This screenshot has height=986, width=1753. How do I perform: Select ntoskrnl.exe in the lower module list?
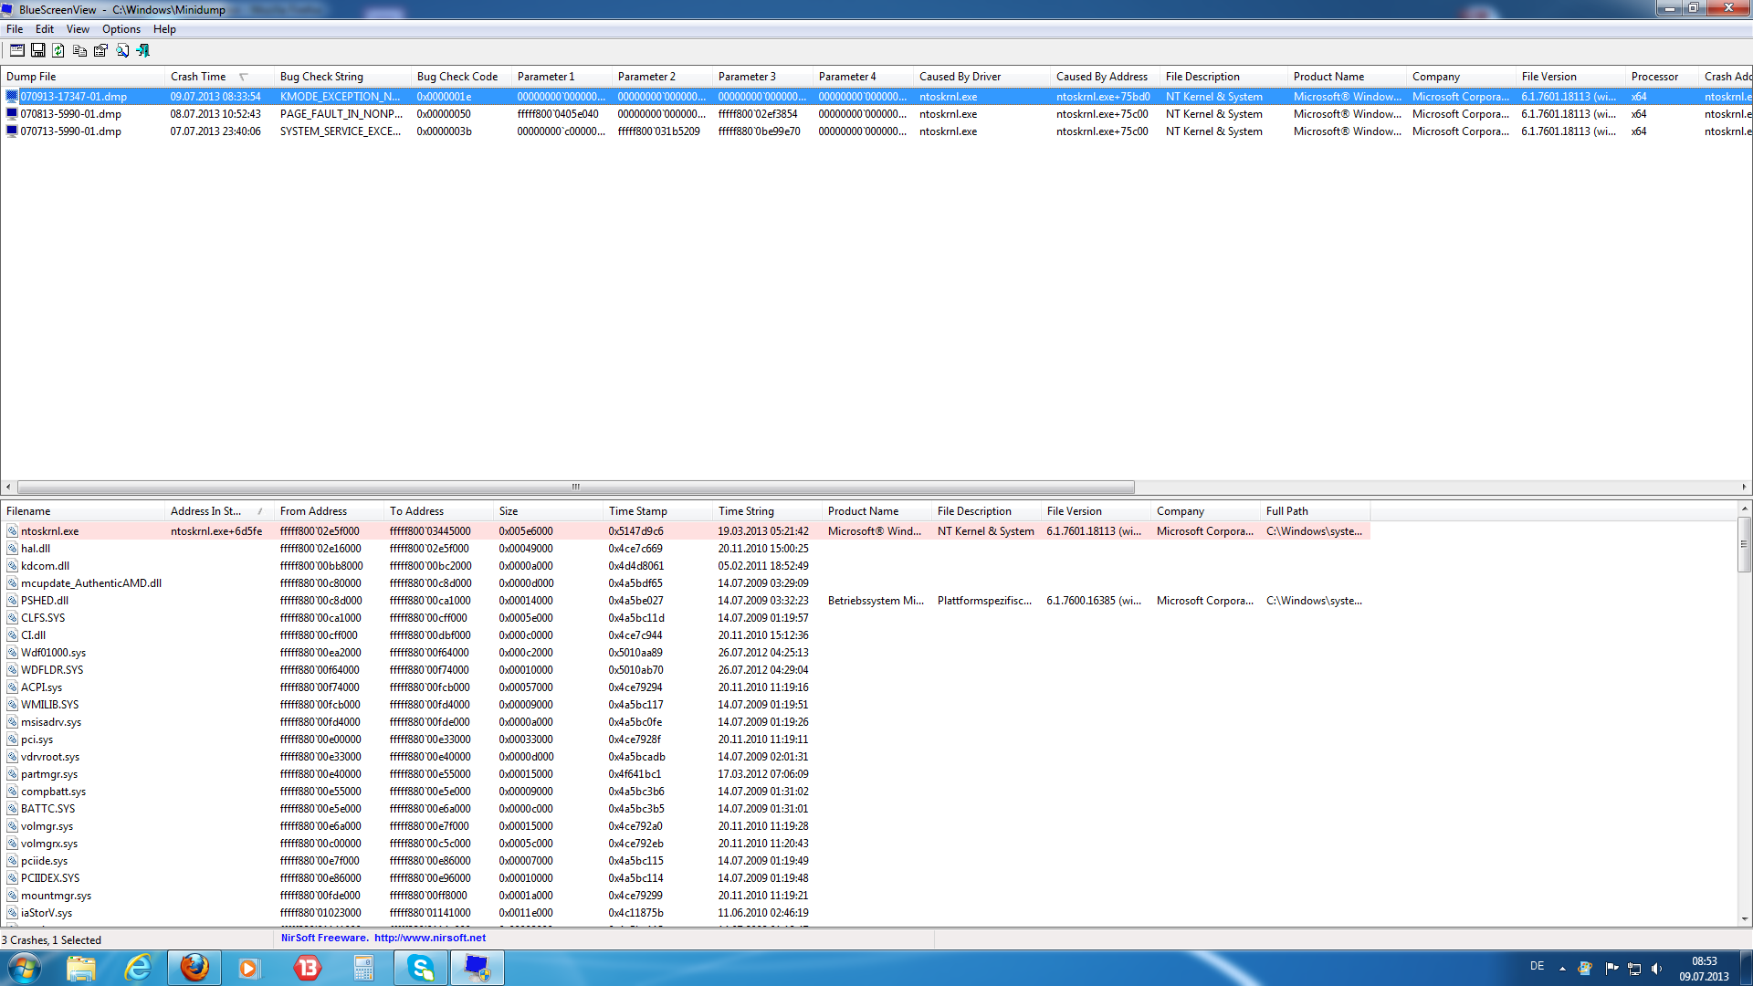tap(686, 531)
